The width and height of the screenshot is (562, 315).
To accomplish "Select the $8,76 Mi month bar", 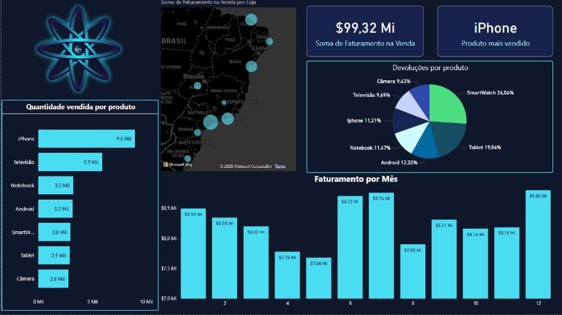I will tap(381, 245).
